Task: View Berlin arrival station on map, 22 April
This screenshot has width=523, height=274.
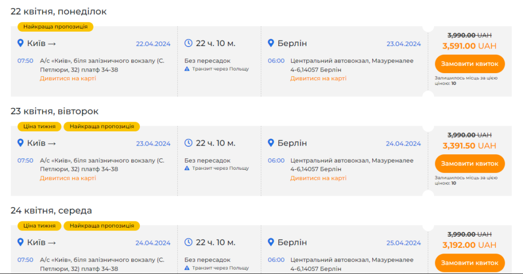Action: coord(318,78)
